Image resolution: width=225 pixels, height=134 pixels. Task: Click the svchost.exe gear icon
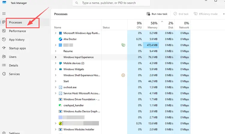tap(60, 87)
